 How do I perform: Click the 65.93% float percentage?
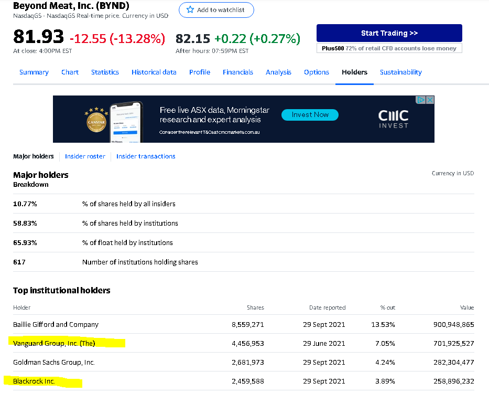(25, 242)
